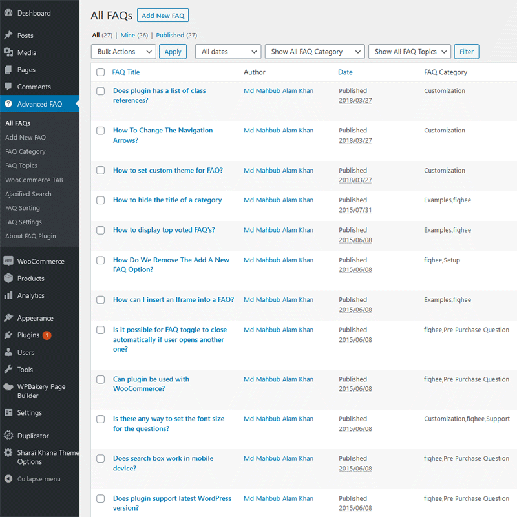Select the checkbox for the WooCommerce compatibility FAQ
Viewport: 517px width, 517px height.
[x=100, y=379]
